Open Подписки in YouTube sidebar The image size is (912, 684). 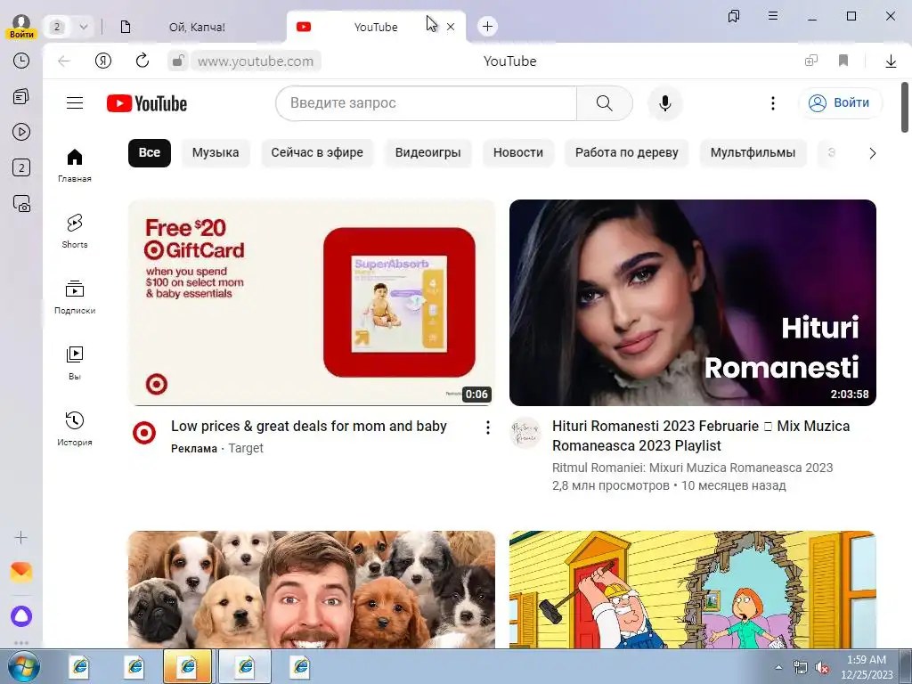[75, 297]
